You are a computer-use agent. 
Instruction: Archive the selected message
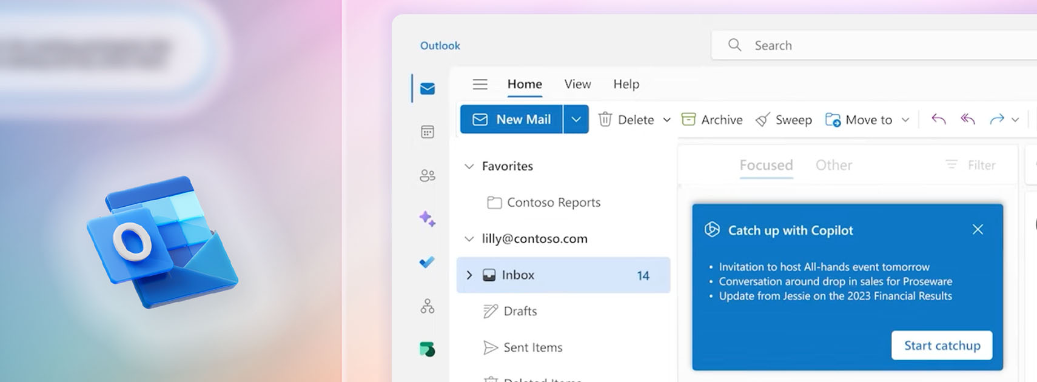click(712, 119)
